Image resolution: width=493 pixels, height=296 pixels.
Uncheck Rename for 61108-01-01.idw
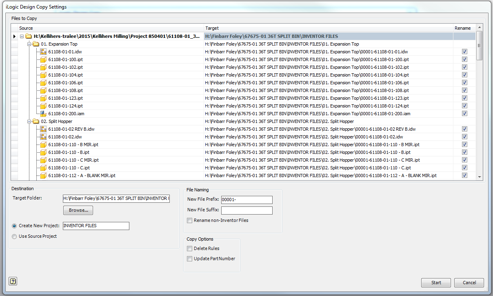464,52
